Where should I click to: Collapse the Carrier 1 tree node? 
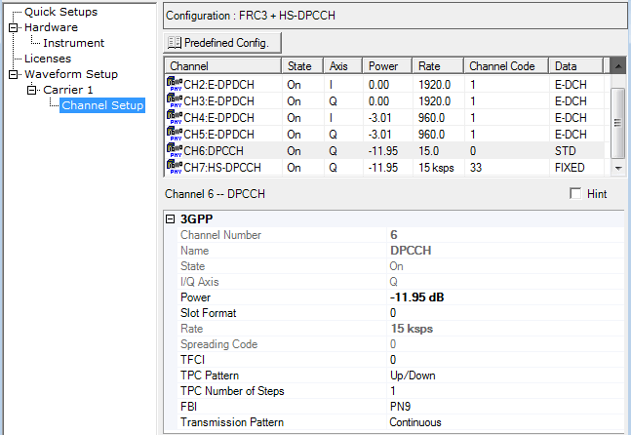(x=32, y=90)
